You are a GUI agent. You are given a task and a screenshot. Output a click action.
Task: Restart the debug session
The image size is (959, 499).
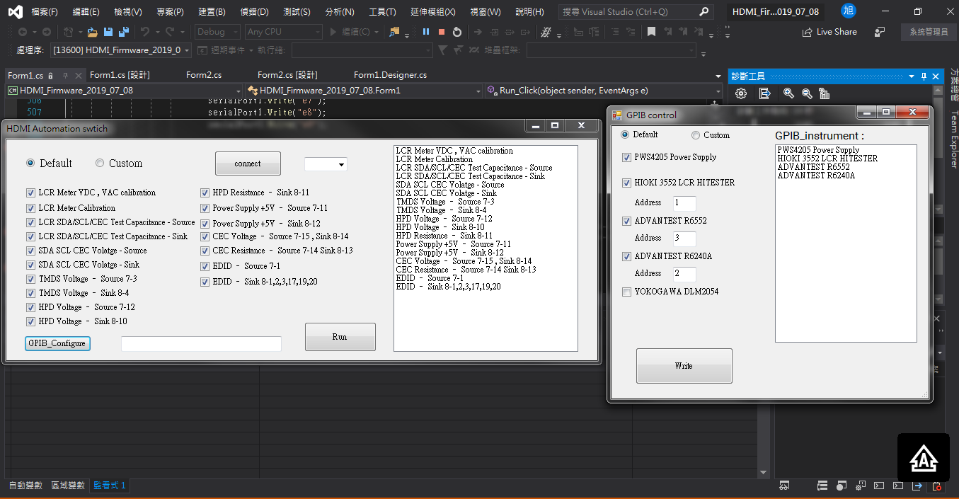point(457,32)
